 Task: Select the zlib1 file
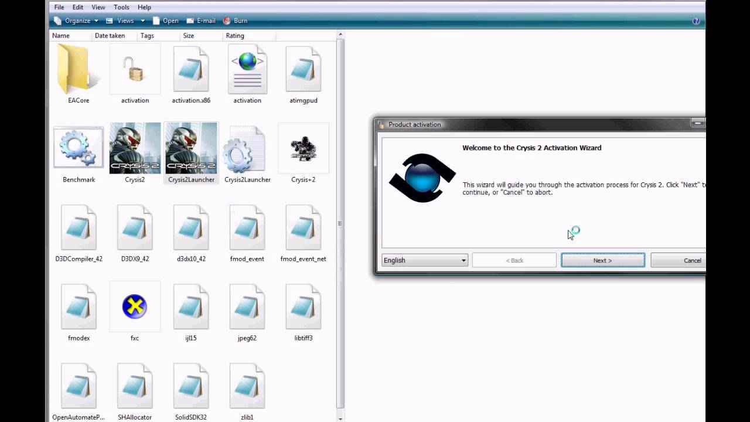(247, 391)
